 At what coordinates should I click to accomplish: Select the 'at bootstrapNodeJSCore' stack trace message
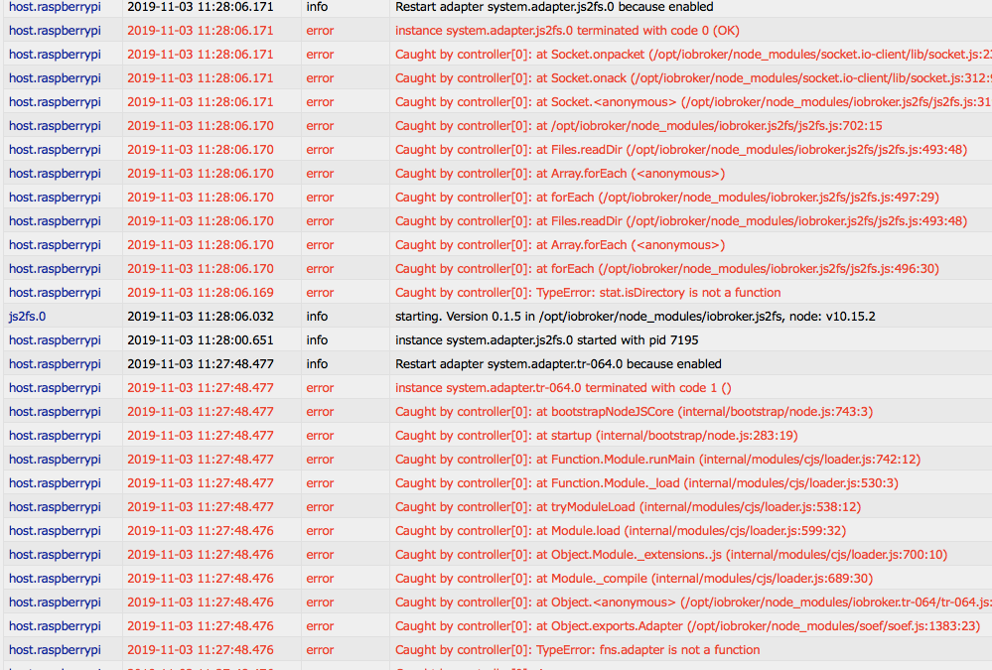634,412
